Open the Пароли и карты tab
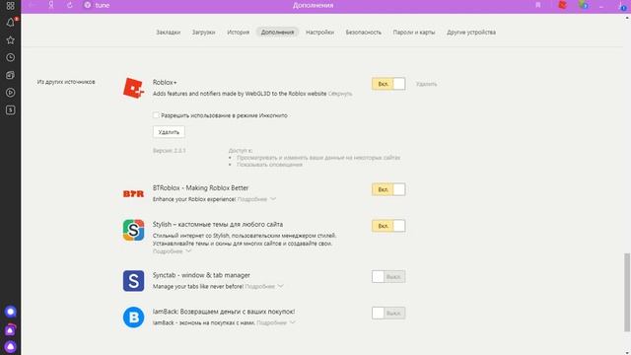 point(414,33)
